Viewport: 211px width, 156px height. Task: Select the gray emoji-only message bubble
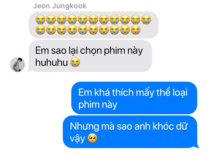[x=94, y=25]
